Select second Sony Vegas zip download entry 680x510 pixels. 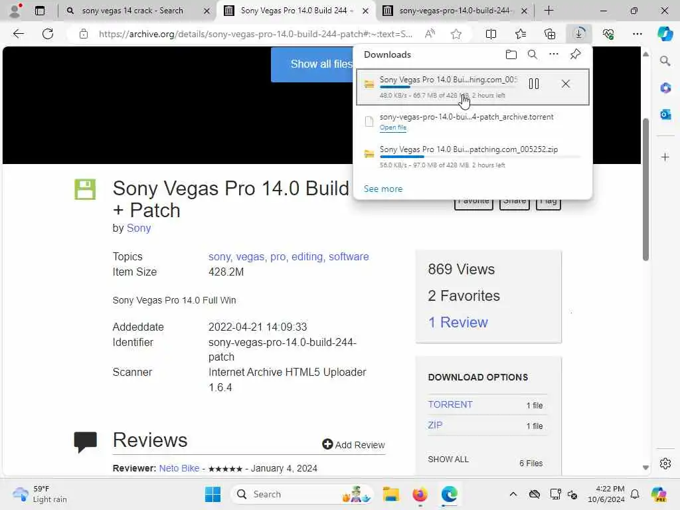472,156
